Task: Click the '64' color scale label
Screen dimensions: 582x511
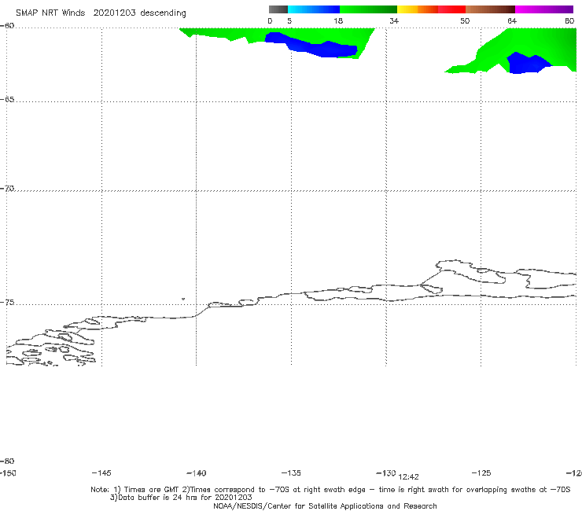Action: [x=512, y=20]
